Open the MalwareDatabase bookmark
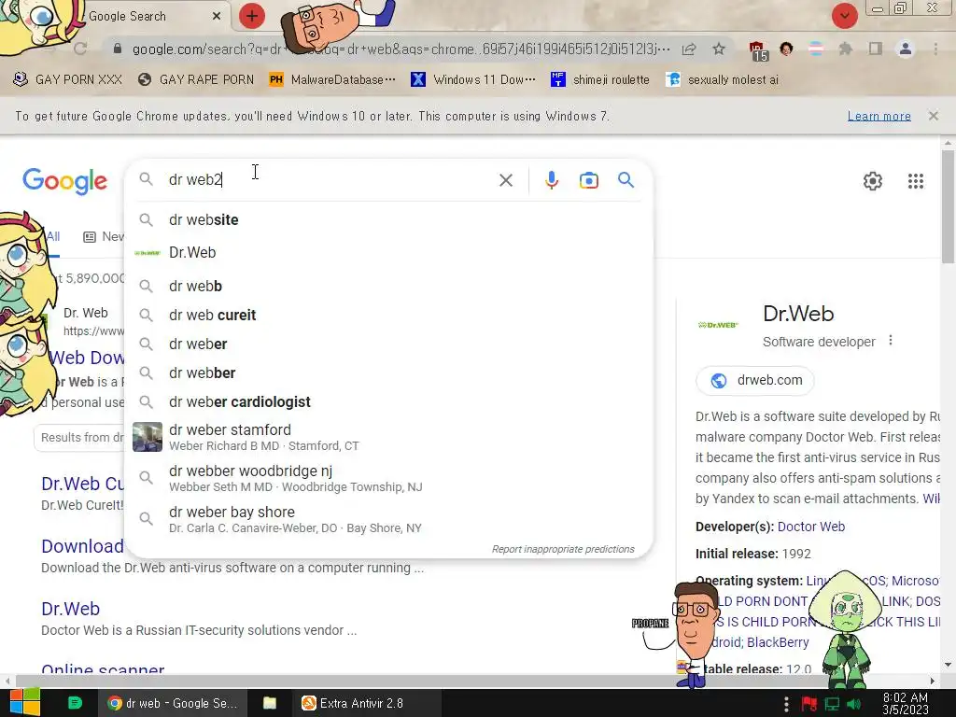This screenshot has height=717, width=956. (333, 79)
